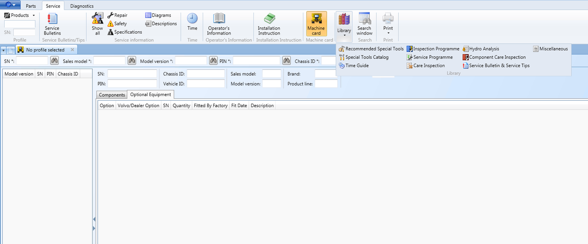Click the Profile SN field in ribbon
Viewport: 588px width, 244px height.
(x=24, y=32)
